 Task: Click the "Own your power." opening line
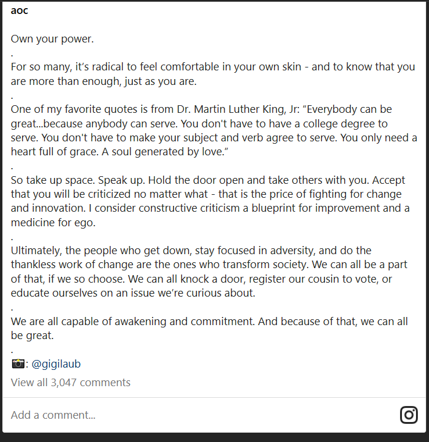coord(52,39)
